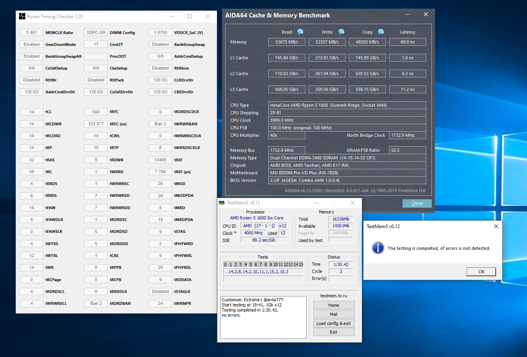Image resolution: width=527 pixels, height=357 pixels.
Task: Close the AIDA64 benchmark with the Close button
Action: click(417, 203)
